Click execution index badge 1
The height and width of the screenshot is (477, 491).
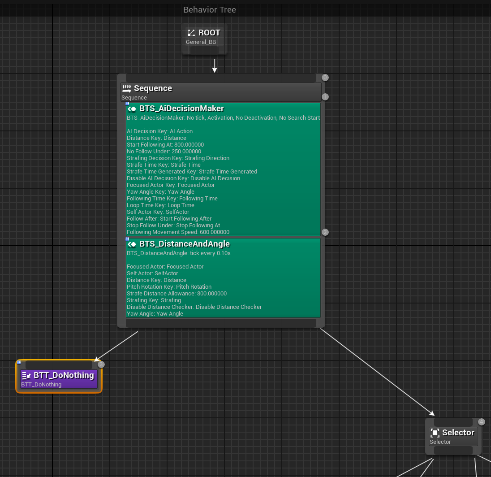click(325, 97)
